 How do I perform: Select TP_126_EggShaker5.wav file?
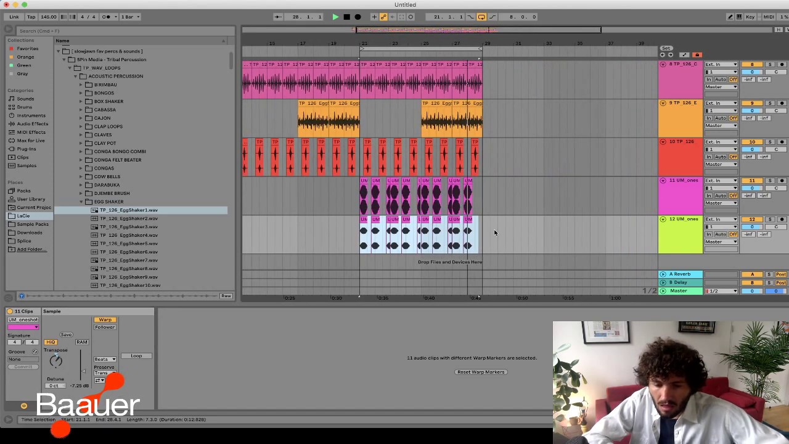[129, 244]
